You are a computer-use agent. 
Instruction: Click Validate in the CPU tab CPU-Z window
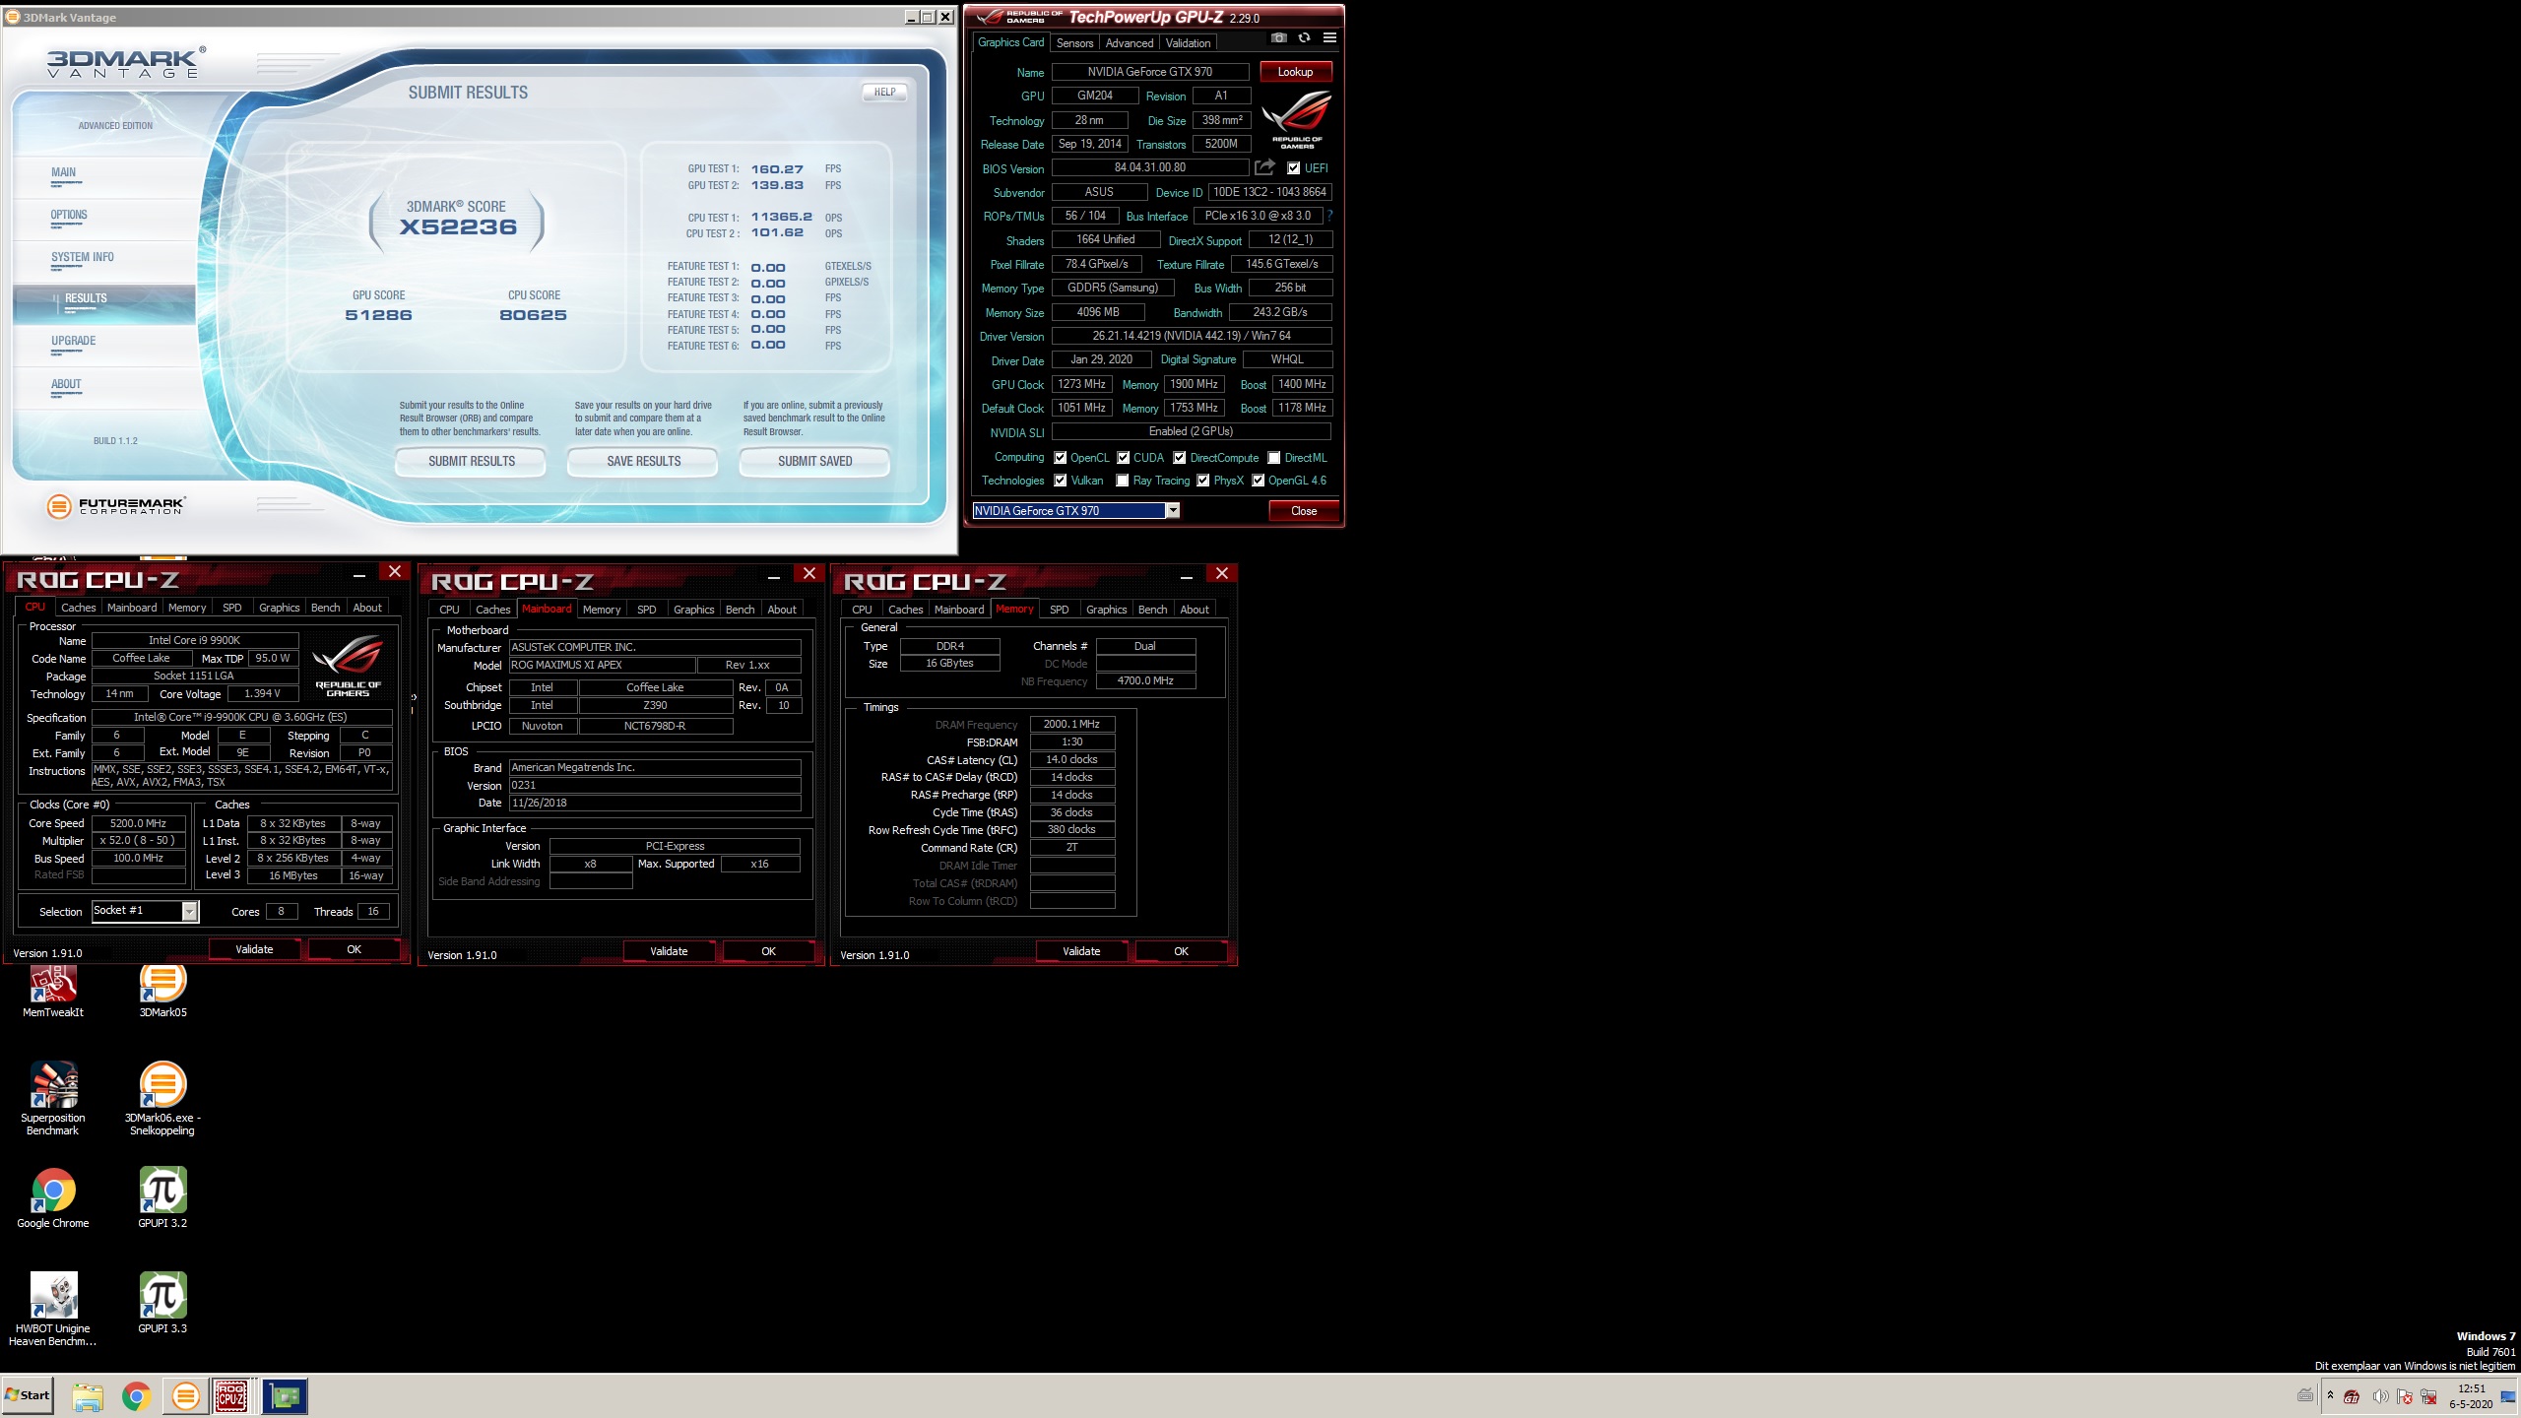pos(254,949)
